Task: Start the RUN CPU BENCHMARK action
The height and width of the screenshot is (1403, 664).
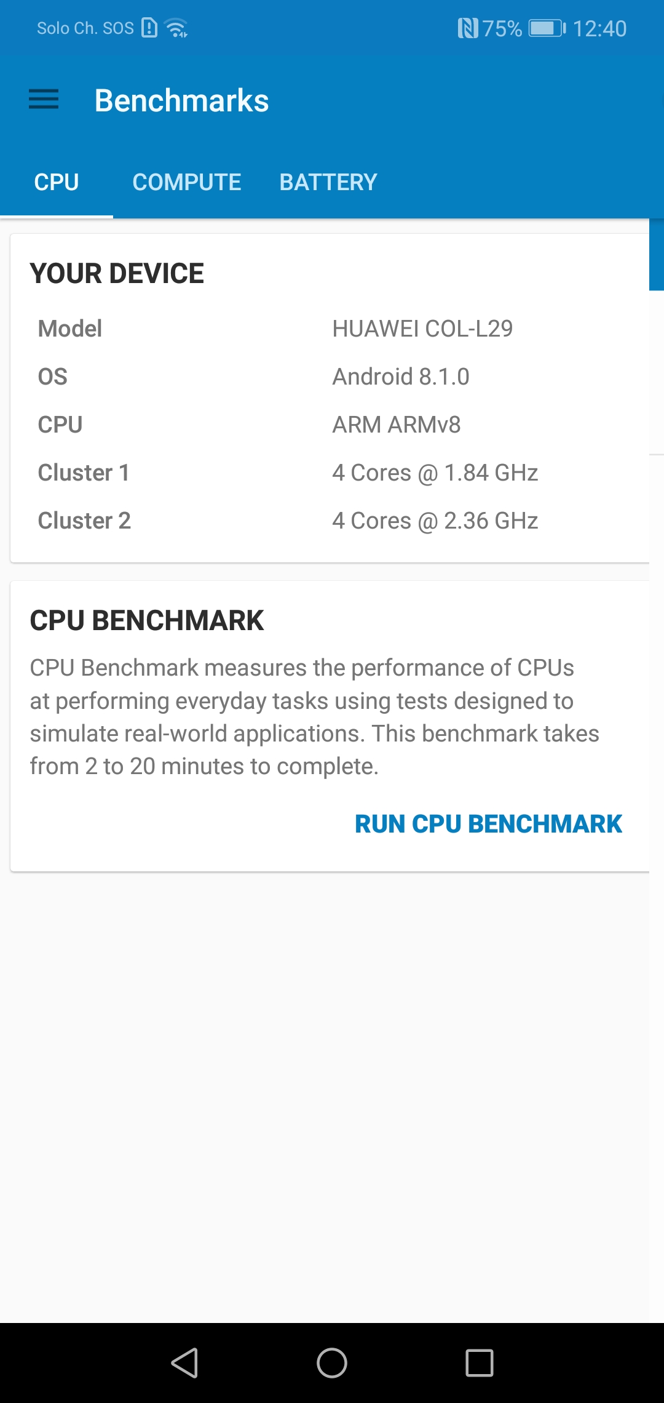Action: pos(489,824)
